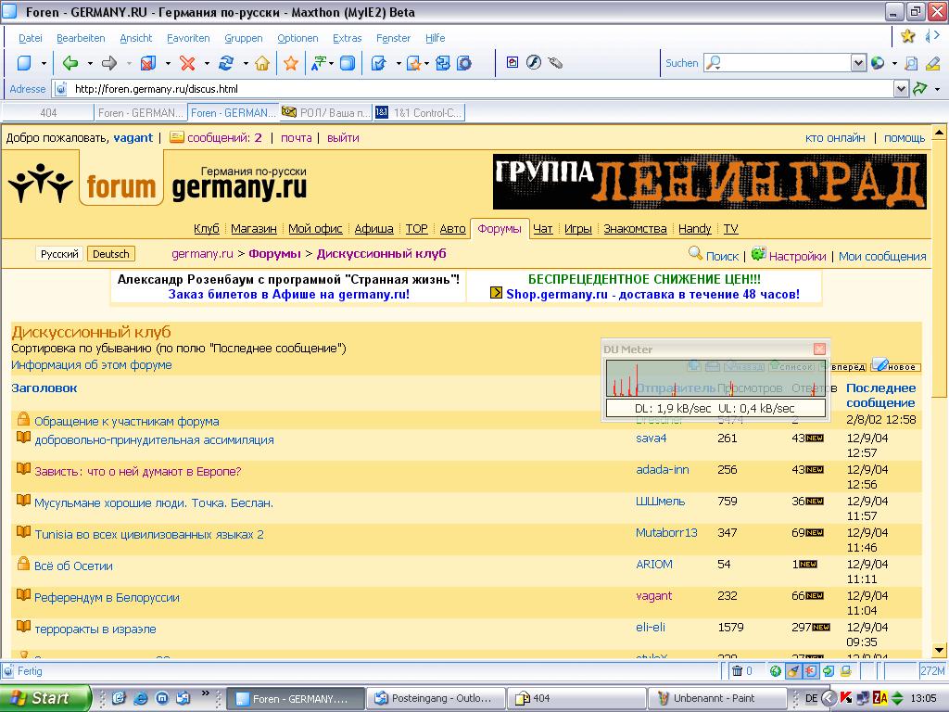Click the yellow star icon beside the menu bar
The width and height of the screenshot is (949, 712).
click(907, 36)
